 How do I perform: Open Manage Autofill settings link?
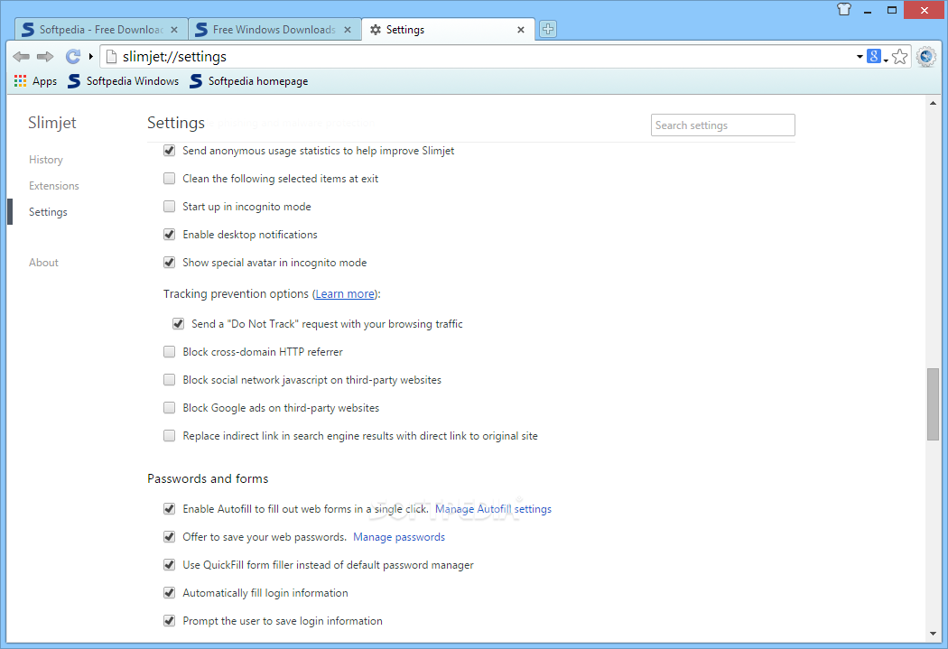[x=493, y=509]
